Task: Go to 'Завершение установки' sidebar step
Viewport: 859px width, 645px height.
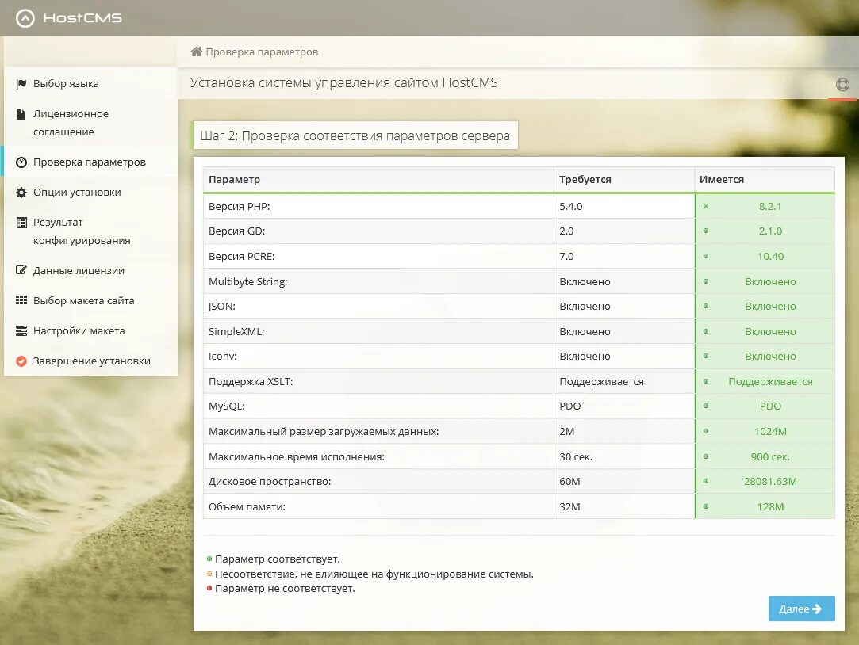Action: click(91, 361)
